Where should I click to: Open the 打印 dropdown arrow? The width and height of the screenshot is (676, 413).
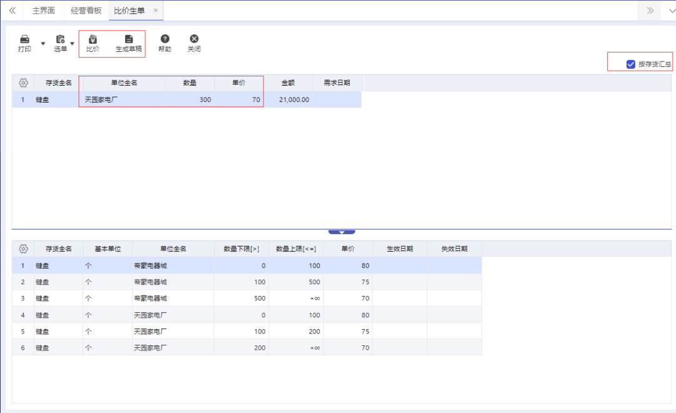pos(42,44)
